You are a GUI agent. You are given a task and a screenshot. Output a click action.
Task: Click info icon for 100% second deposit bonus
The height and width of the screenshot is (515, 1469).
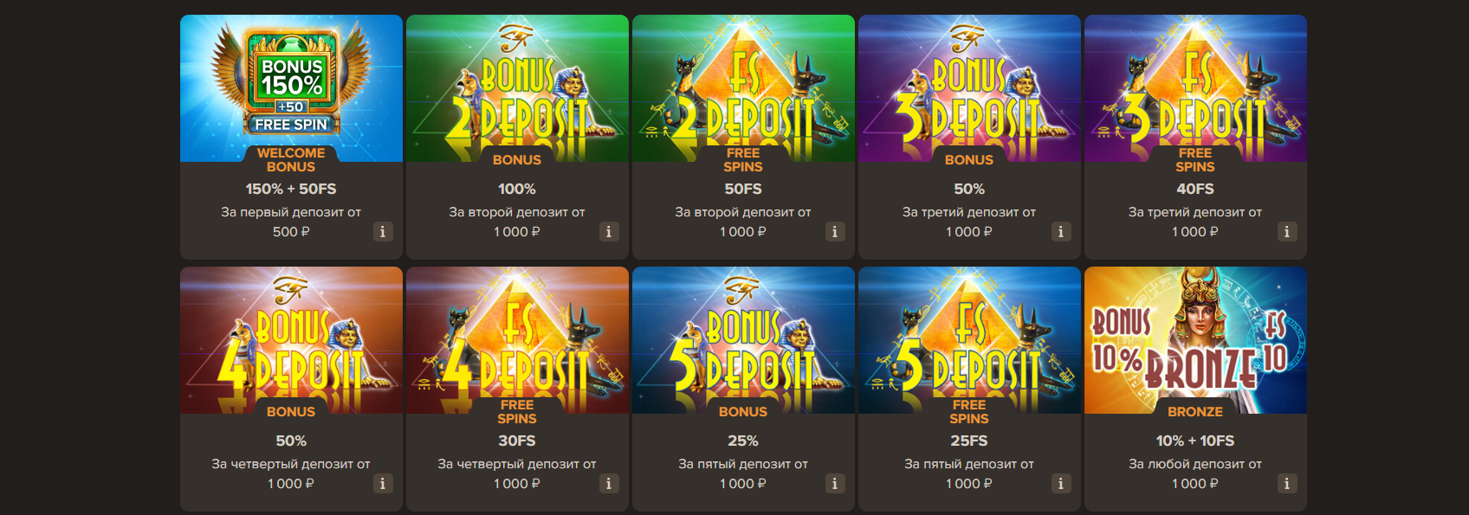tap(609, 232)
